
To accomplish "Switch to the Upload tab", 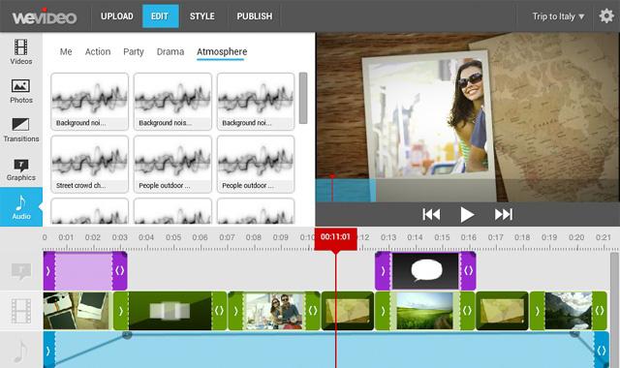I will coord(116,16).
